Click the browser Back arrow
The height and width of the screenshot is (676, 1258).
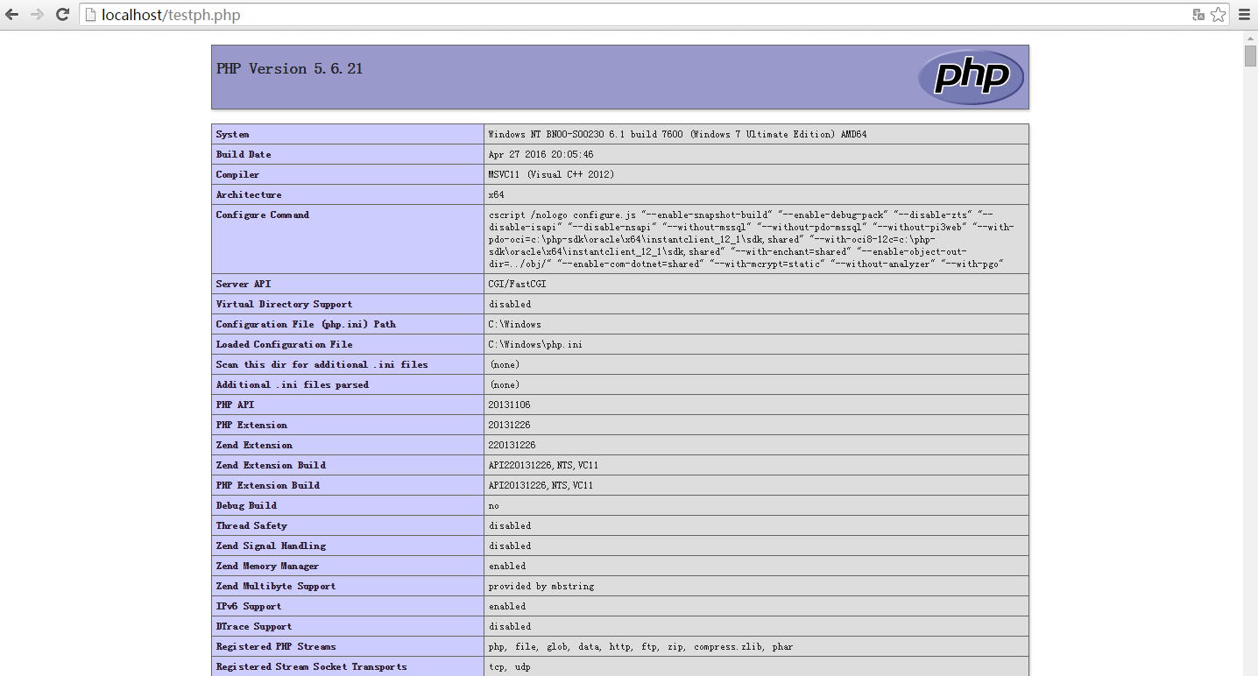[x=12, y=15]
